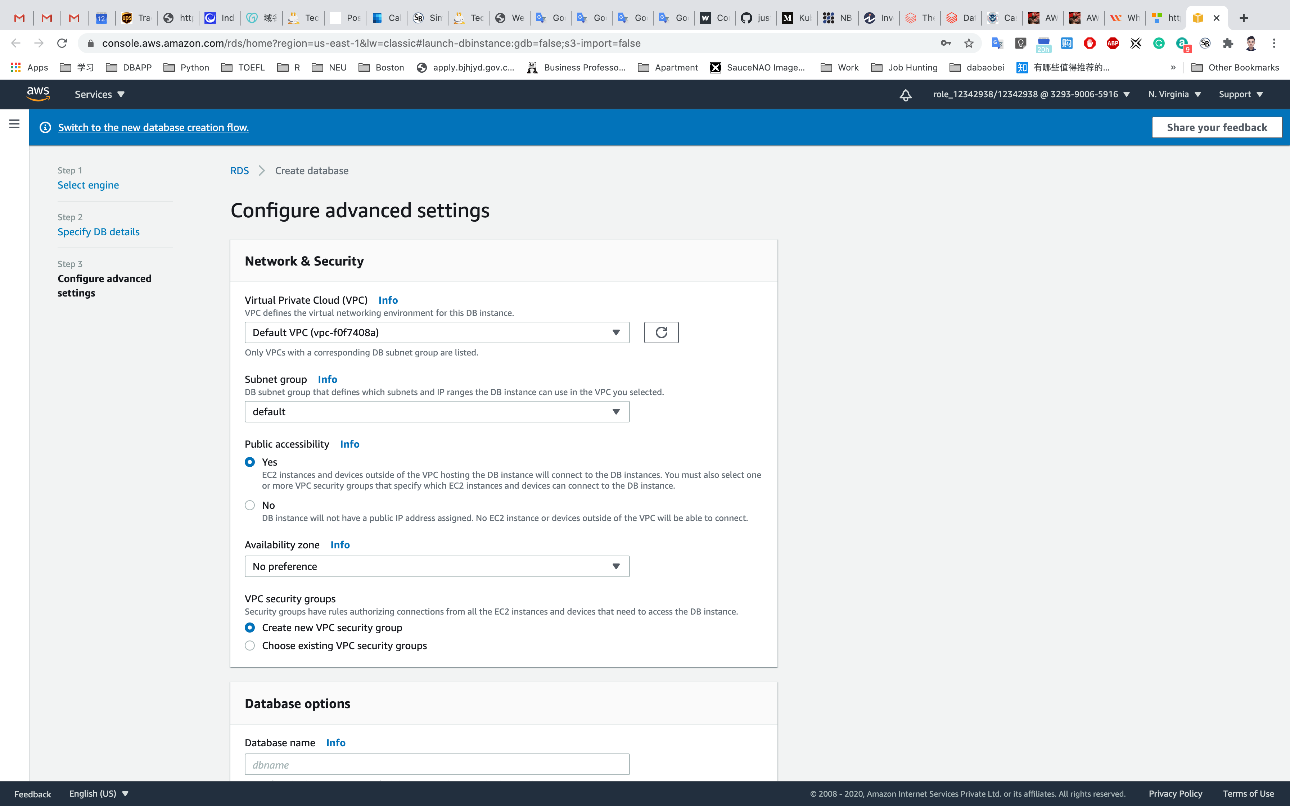Choose existing VPC security groups option
The height and width of the screenshot is (806, 1290).
pyautogui.click(x=249, y=646)
